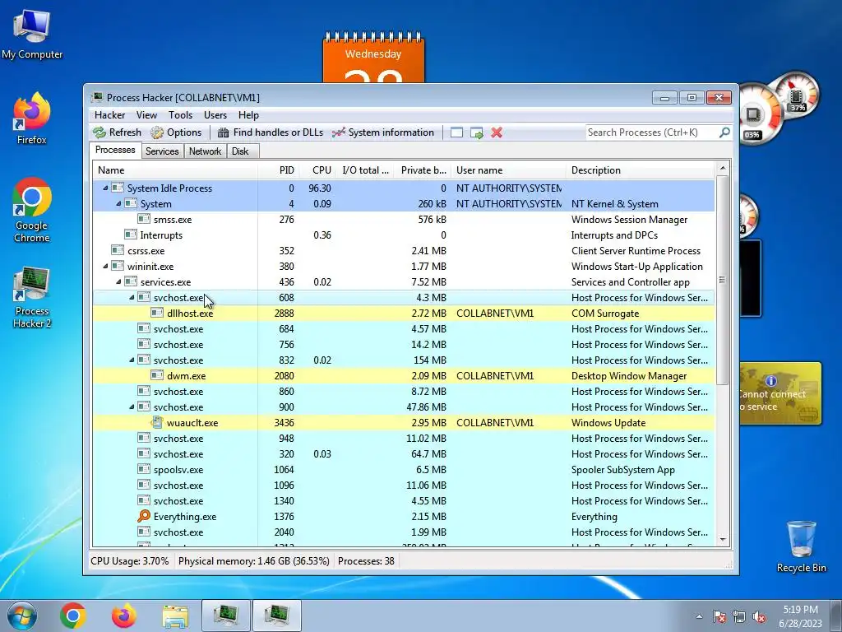This screenshot has height=632, width=842.
Task: Sort by the Name column header
Action: pos(175,170)
